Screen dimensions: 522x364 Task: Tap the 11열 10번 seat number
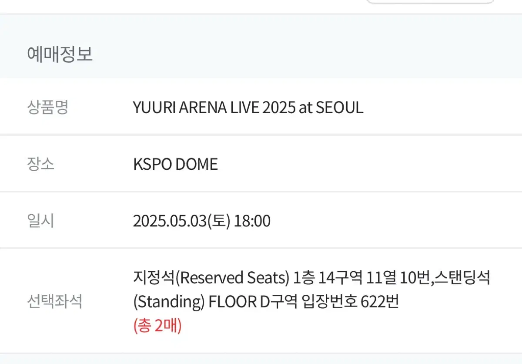[397, 278]
